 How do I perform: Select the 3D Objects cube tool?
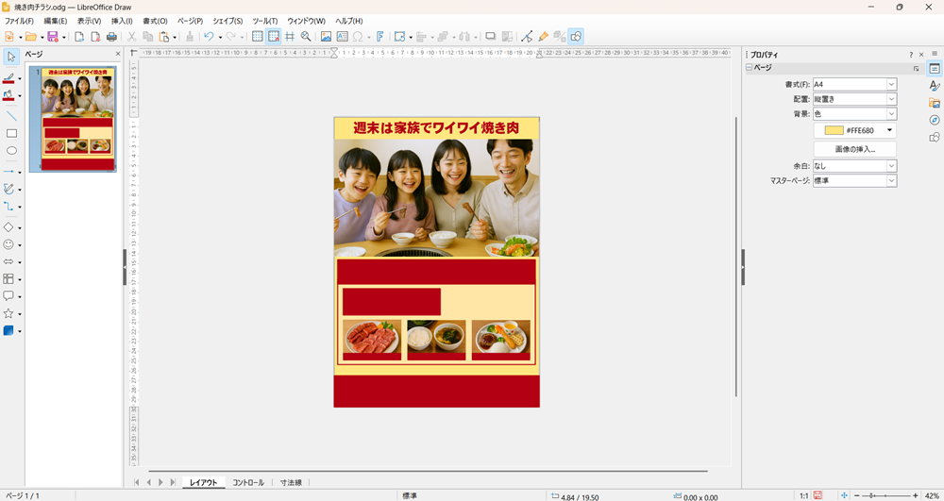point(8,331)
